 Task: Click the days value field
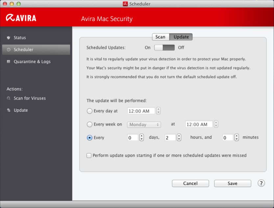[x=133, y=137]
